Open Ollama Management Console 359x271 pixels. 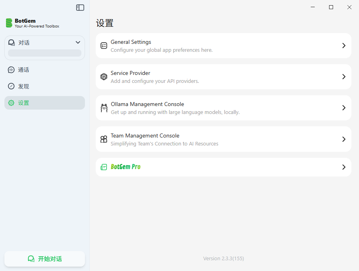pyautogui.click(x=223, y=108)
